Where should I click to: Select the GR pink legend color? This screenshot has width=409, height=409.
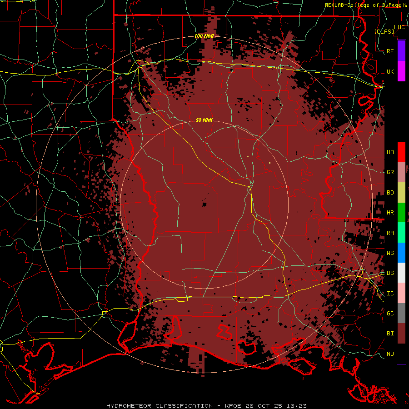tap(401, 172)
